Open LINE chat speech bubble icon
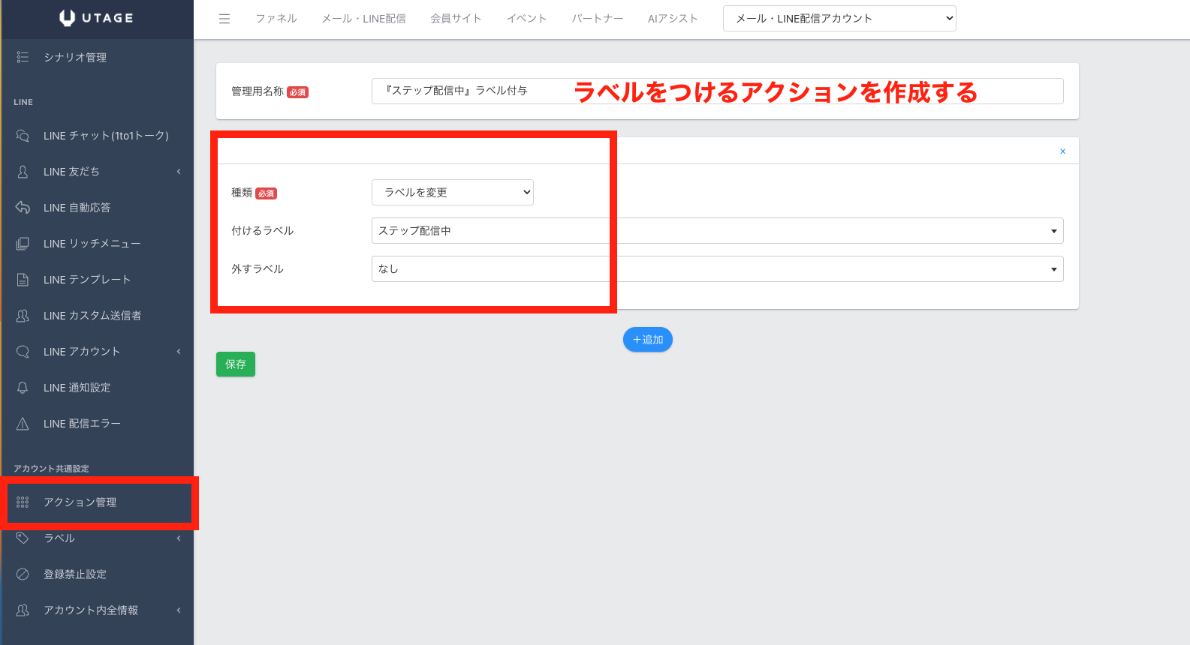This screenshot has height=645, width=1190. coord(23,136)
